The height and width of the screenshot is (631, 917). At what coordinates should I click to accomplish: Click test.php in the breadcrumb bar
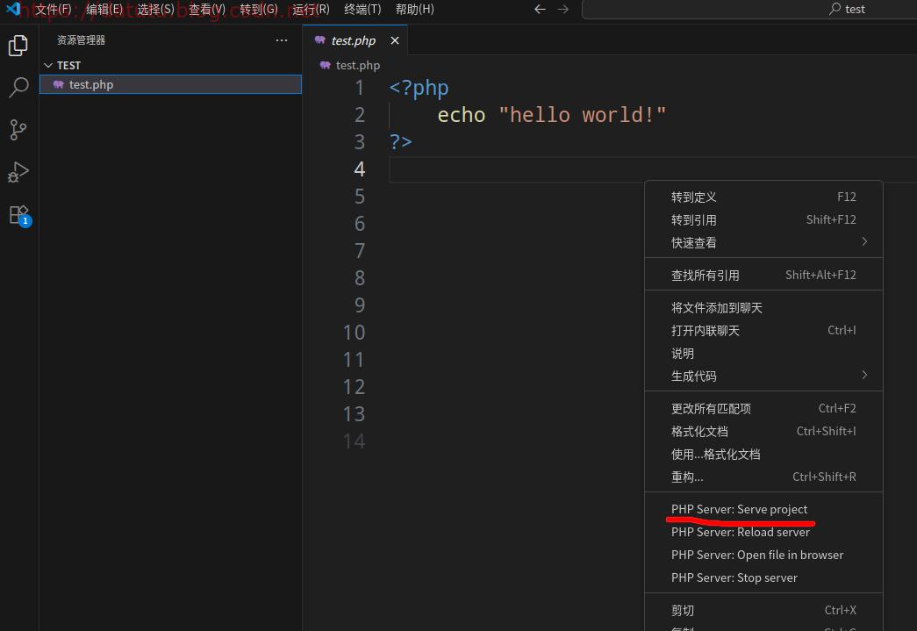pos(357,65)
